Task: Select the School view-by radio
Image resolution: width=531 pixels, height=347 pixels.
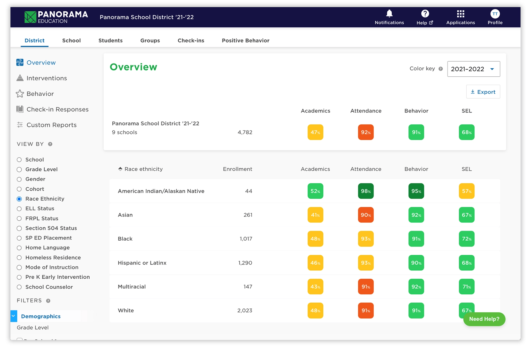Action: click(19, 160)
